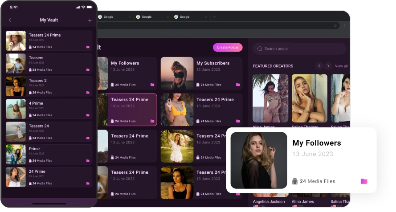Image resolution: width=396 pixels, height=212 pixels.
Task: Click My Followers heading on white popup
Action: pyautogui.click(x=317, y=143)
